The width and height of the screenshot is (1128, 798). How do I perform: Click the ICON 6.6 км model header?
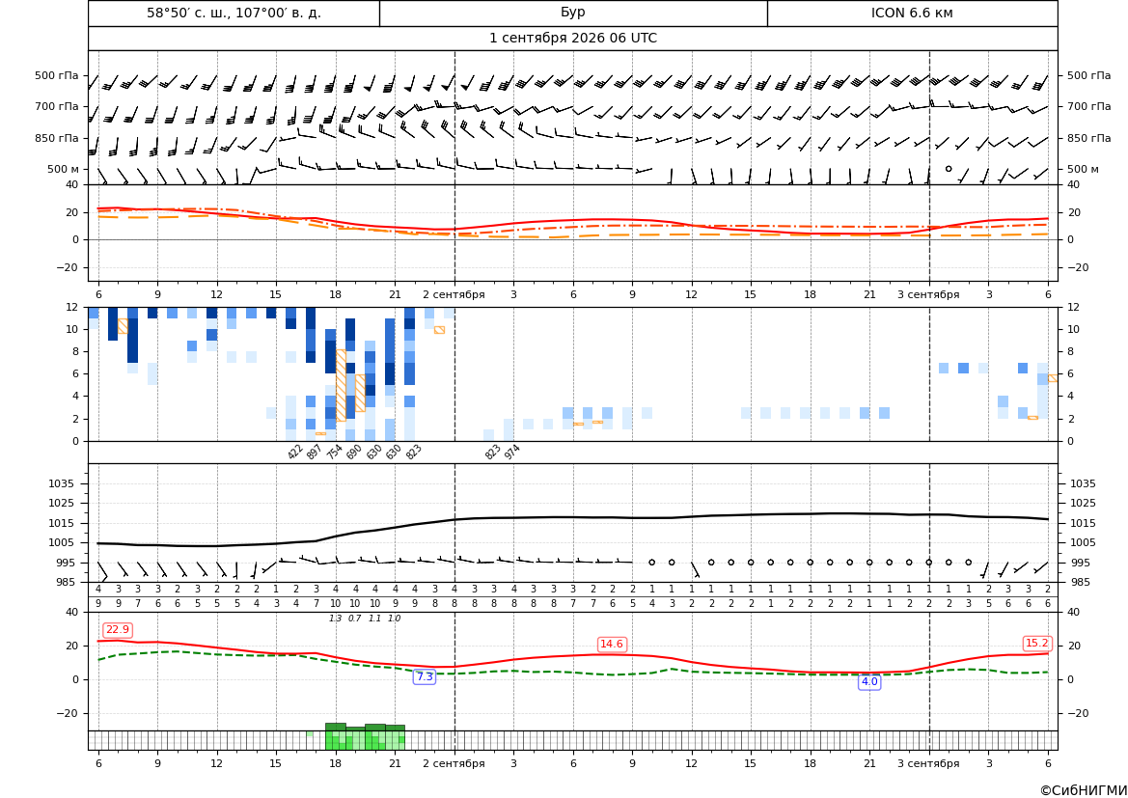[x=912, y=13]
